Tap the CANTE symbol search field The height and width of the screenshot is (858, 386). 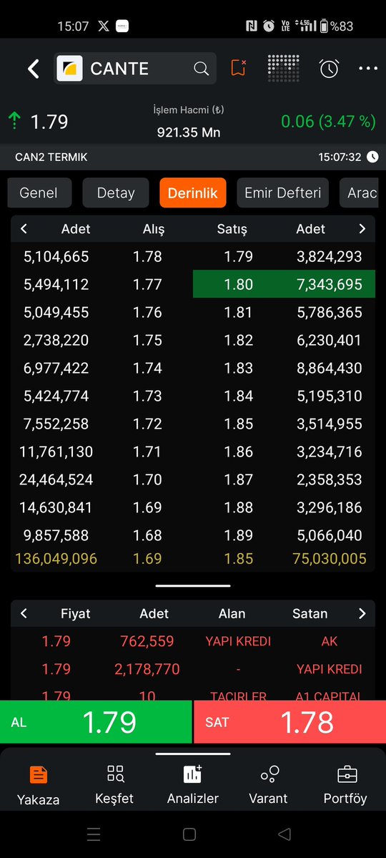click(x=135, y=69)
